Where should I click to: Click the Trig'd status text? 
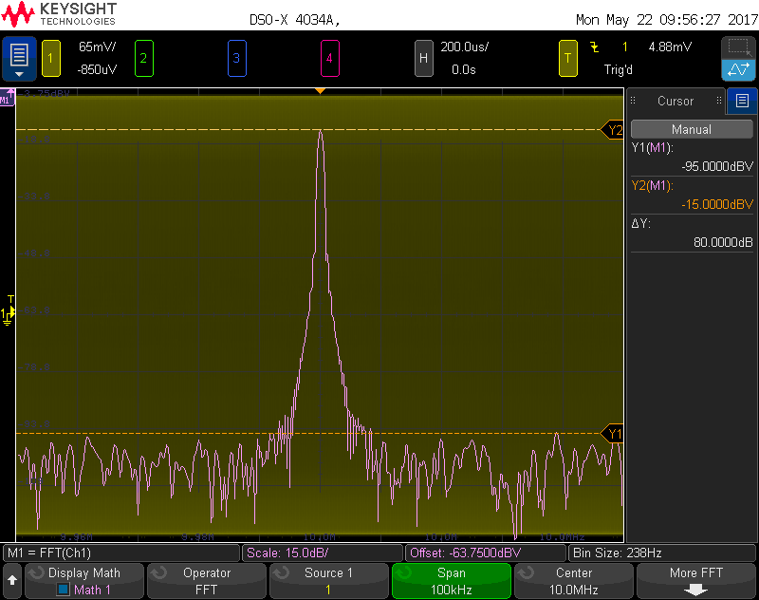pyautogui.click(x=619, y=69)
